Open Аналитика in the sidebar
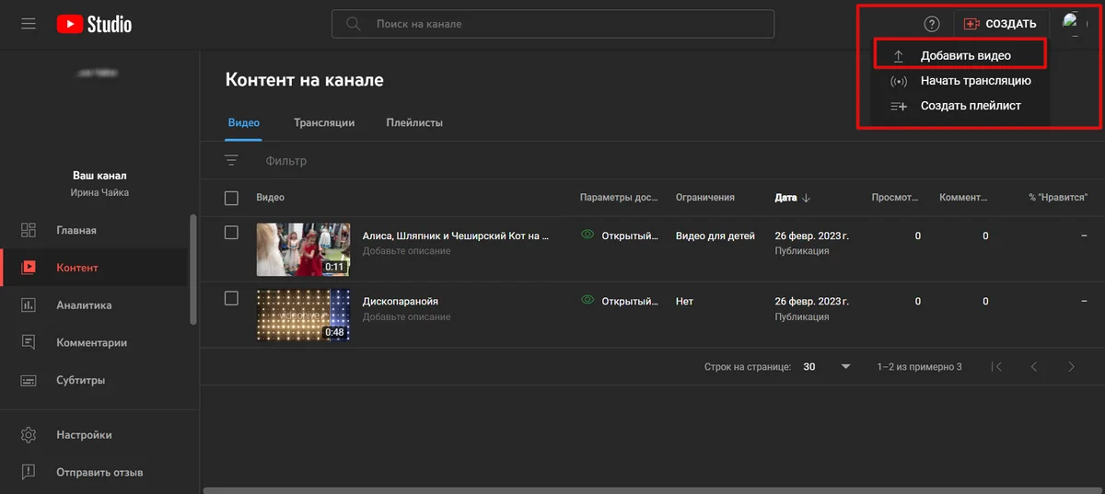Image resolution: width=1105 pixels, height=494 pixels. coord(83,305)
